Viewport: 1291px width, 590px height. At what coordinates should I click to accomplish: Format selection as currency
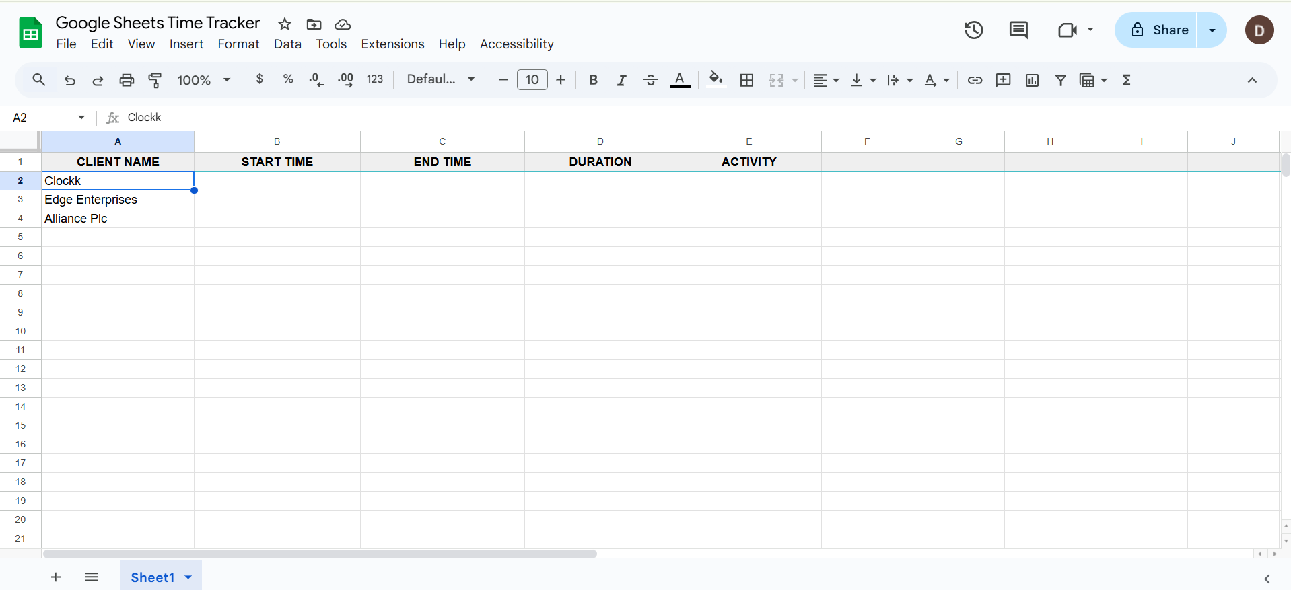click(260, 79)
